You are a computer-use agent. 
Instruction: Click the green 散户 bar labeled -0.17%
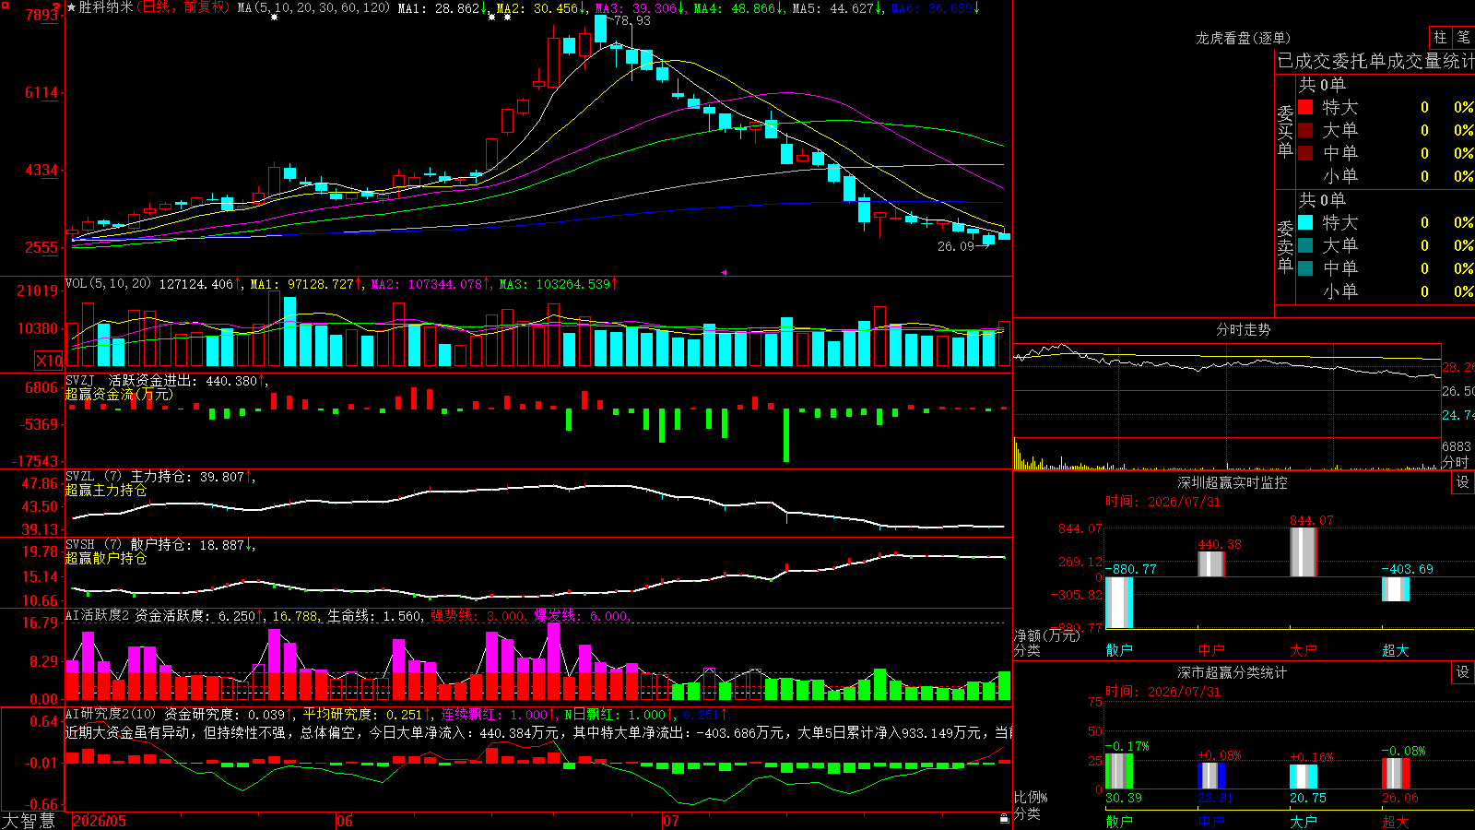coord(1119,771)
